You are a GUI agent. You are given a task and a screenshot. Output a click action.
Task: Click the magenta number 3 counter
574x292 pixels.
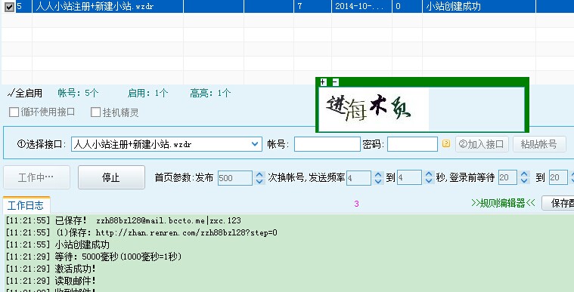pyautogui.click(x=356, y=204)
